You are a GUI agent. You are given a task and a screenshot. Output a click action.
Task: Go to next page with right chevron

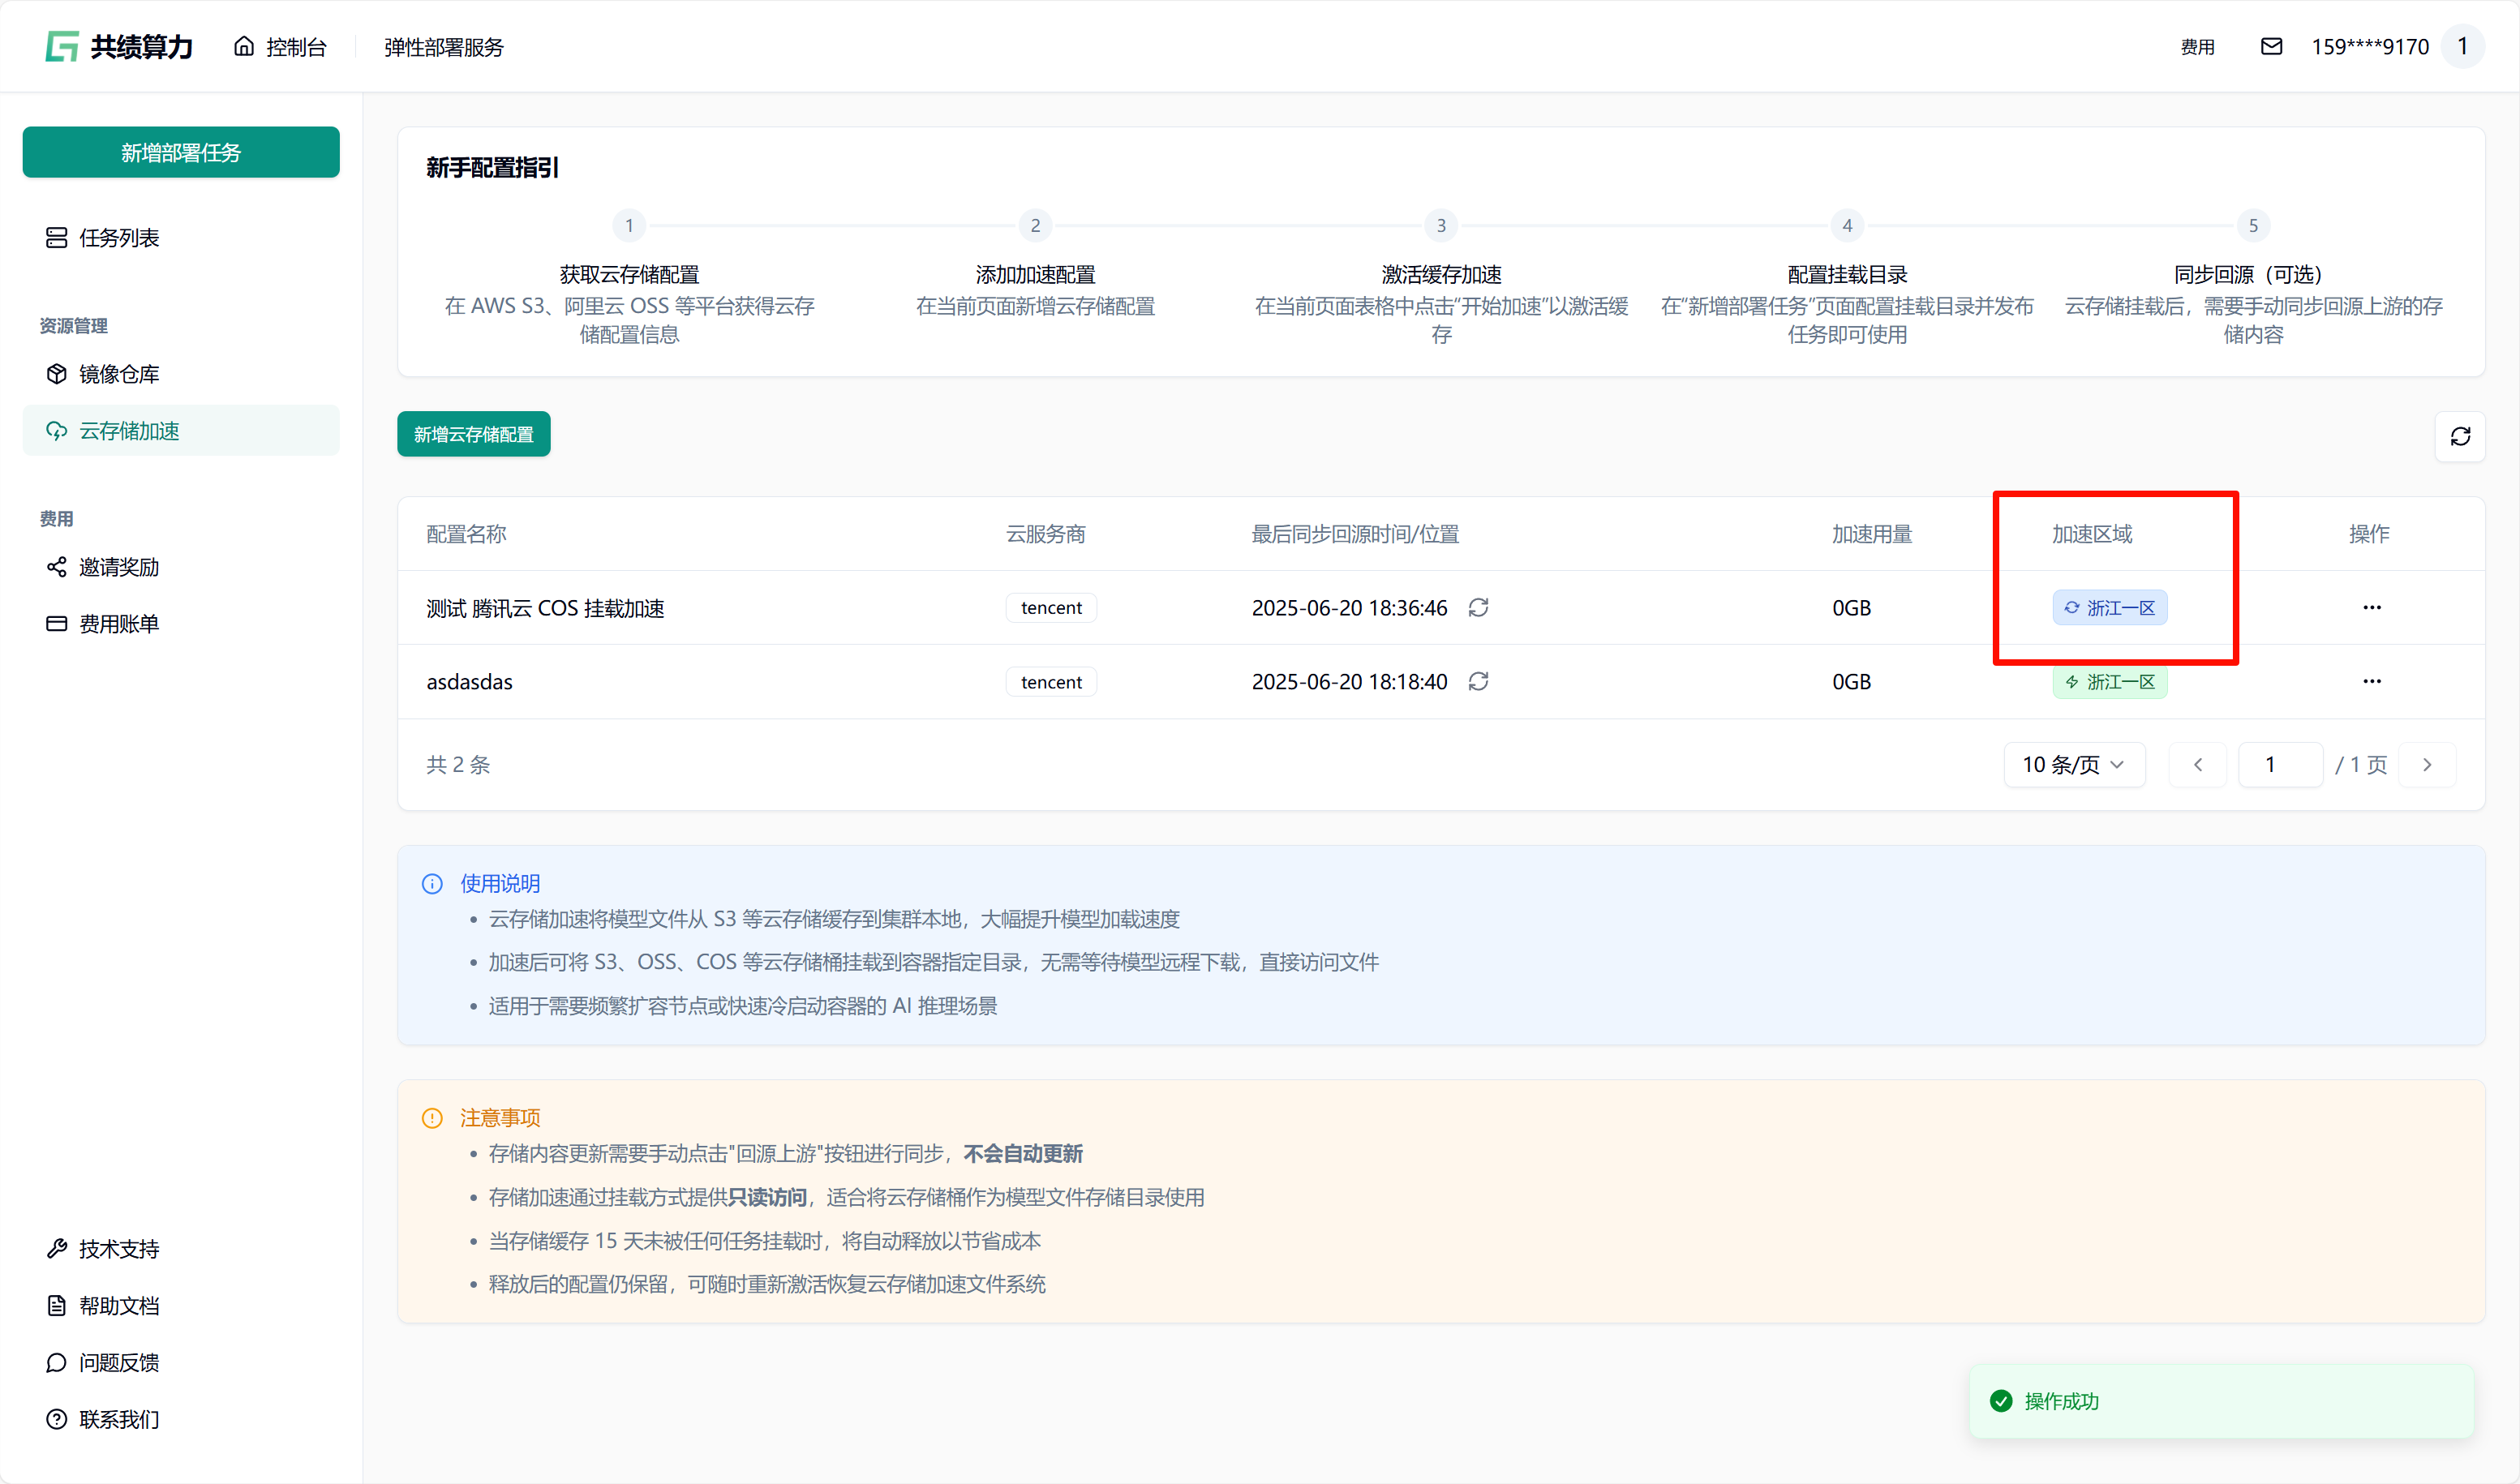click(x=2427, y=764)
